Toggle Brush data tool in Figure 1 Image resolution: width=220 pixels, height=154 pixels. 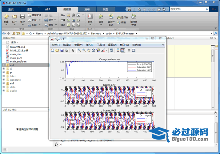pyautogui.click(x=103, y=50)
